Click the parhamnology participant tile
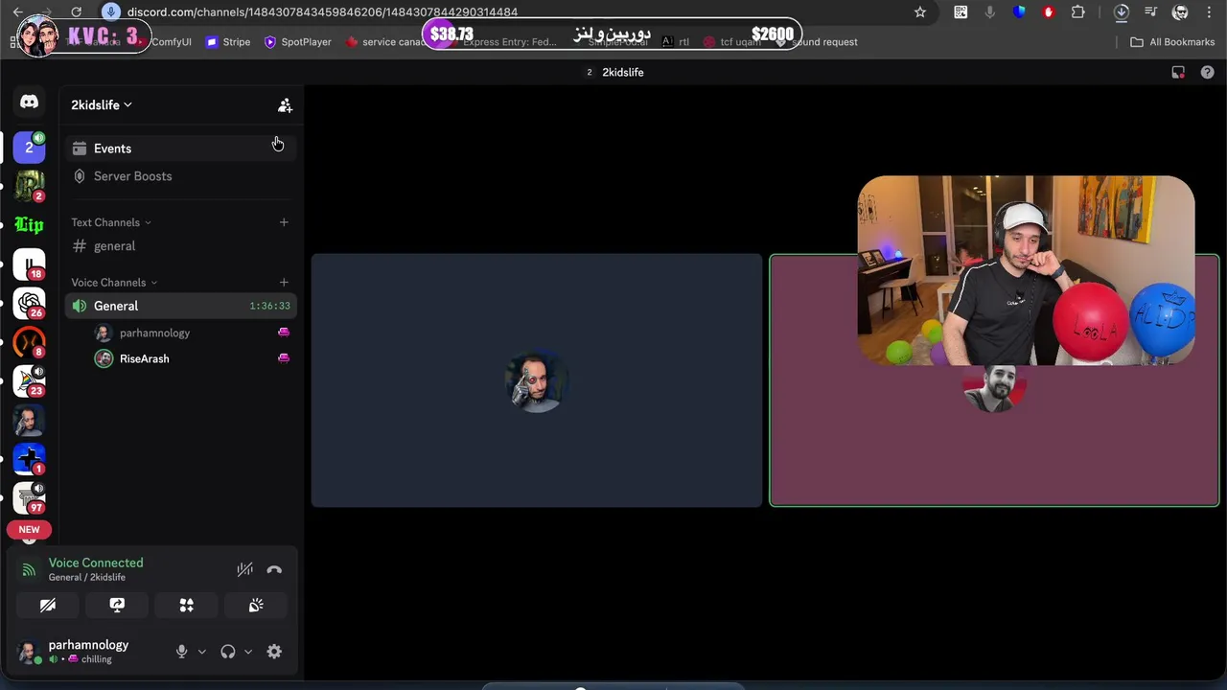The width and height of the screenshot is (1227, 690). (537, 380)
